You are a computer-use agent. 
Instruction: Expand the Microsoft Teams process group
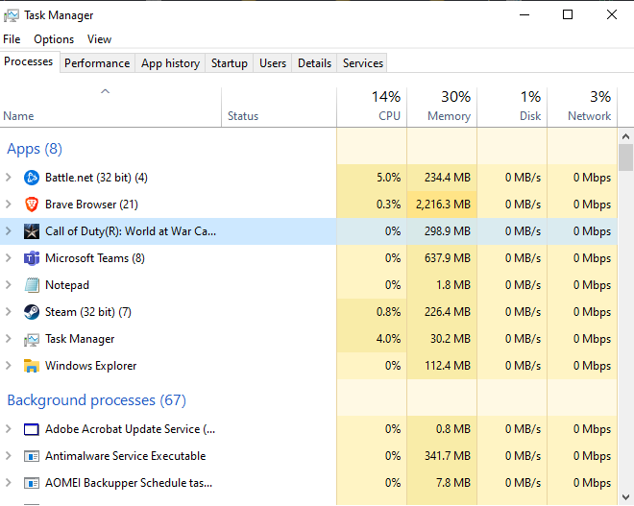[9, 258]
